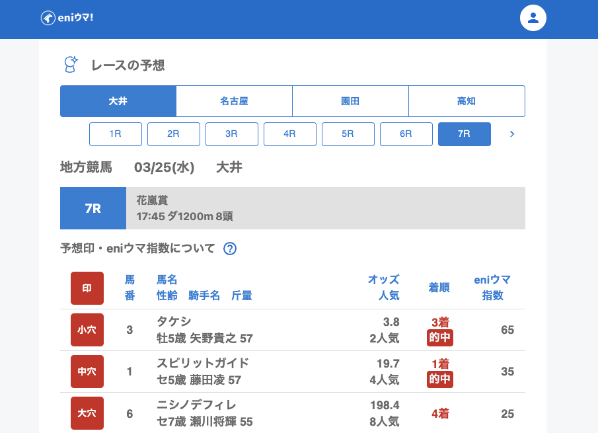This screenshot has width=598, height=433.
Task: Click the 中穴 mark badge for スピリットガイド
Action: (x=87, y=372)
